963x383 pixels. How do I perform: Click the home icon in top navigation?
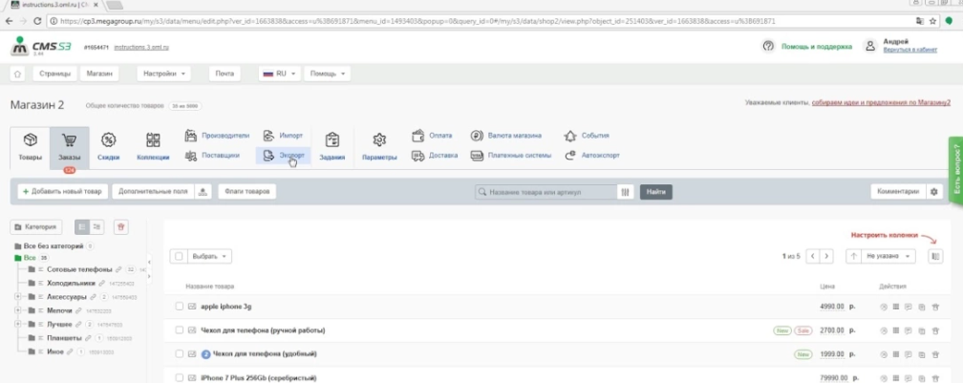18,74
